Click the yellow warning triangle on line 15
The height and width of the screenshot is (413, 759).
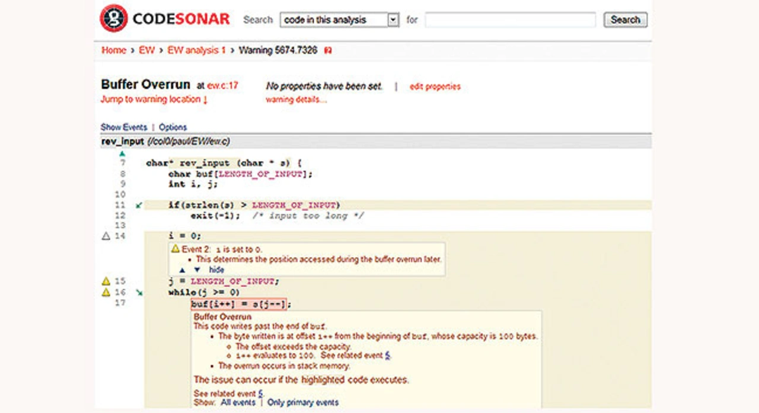click(x=106, y=281)
